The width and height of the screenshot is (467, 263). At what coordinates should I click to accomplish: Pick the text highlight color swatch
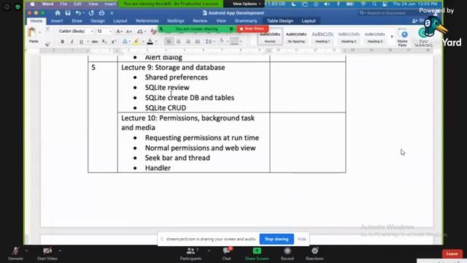point(136,42)
